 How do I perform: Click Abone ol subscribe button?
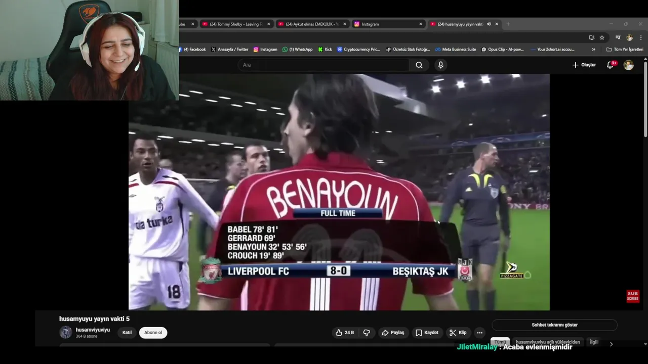pyautogui.click(x=153, y=333)
